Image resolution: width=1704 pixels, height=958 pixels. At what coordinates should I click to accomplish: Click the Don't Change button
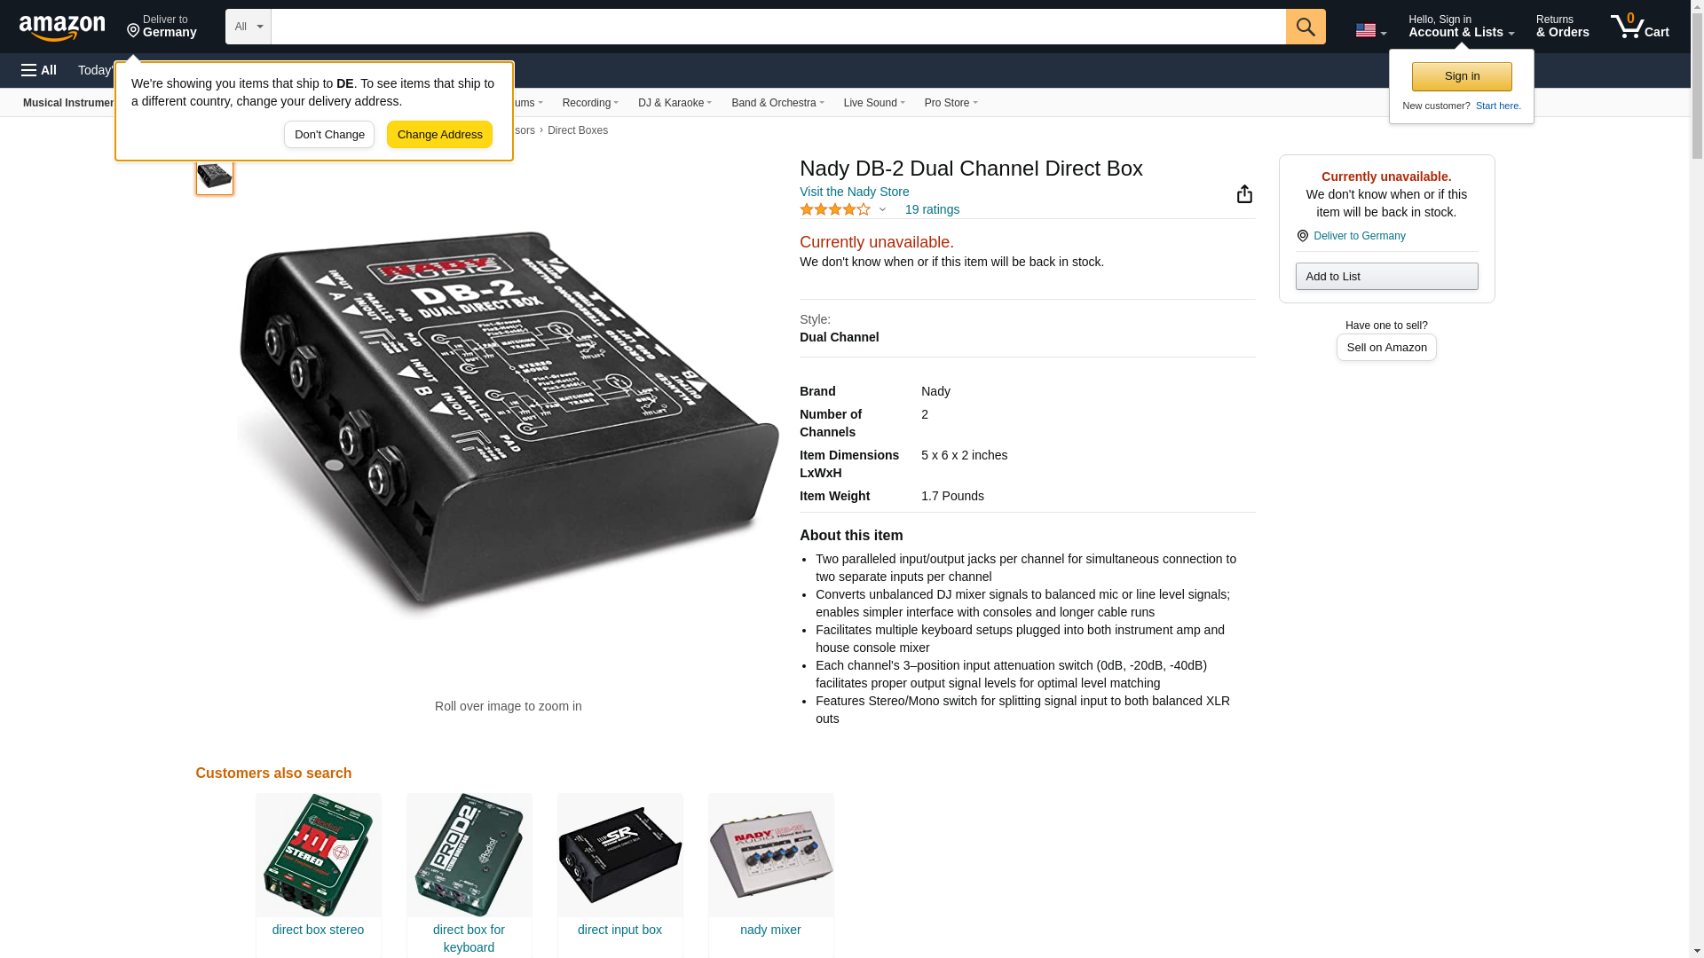click(x=329, y=135)
